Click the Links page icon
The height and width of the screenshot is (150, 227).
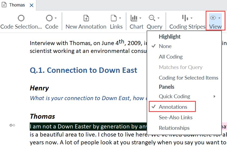[114, 18]
